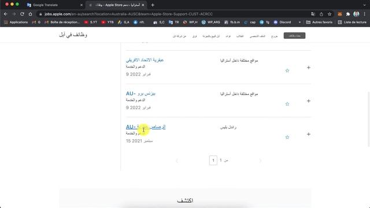Open the Autres favoris folder

click(319, 22)
